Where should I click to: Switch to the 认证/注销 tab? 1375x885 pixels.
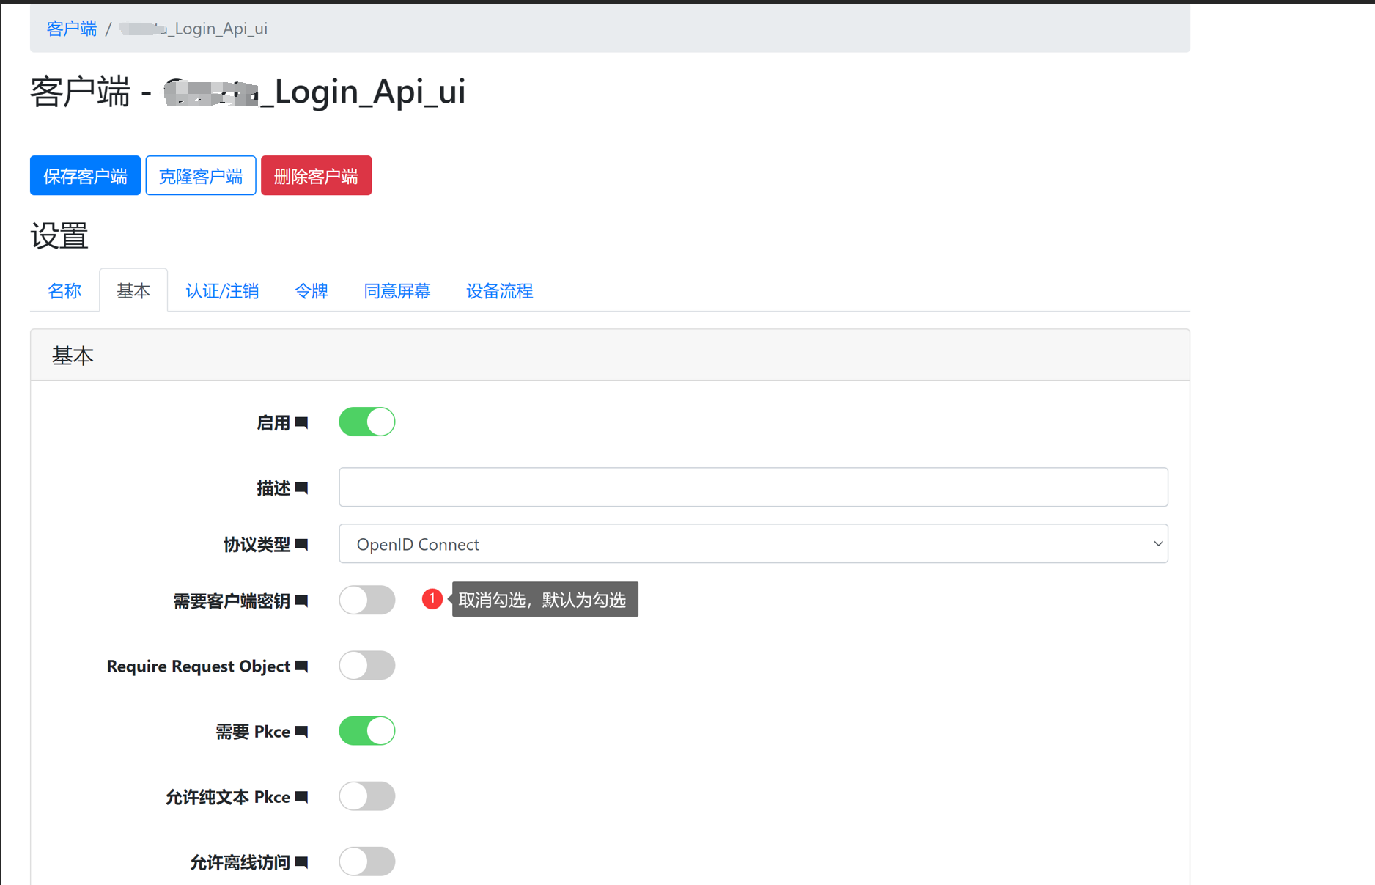222,291
